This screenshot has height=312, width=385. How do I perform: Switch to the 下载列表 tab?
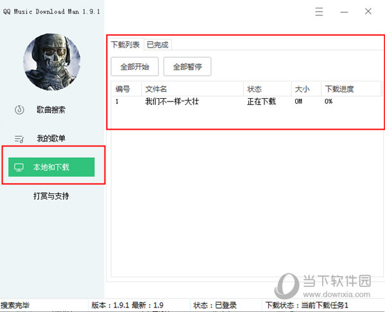(125, 44)
